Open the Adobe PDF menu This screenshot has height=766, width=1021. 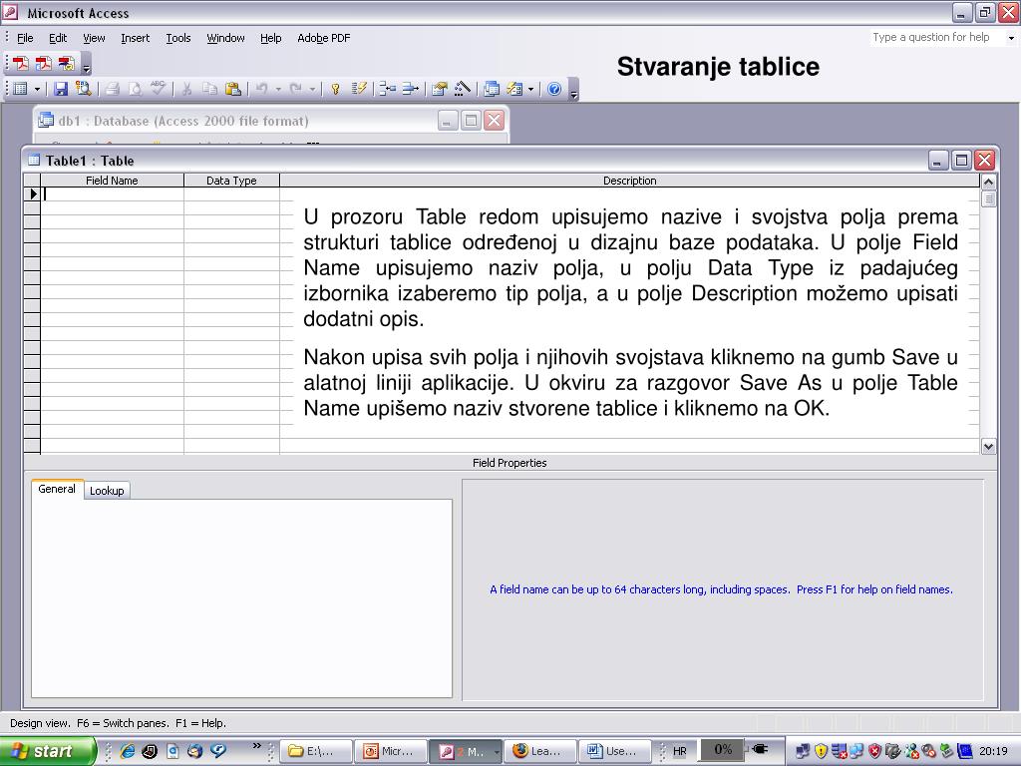324,38
